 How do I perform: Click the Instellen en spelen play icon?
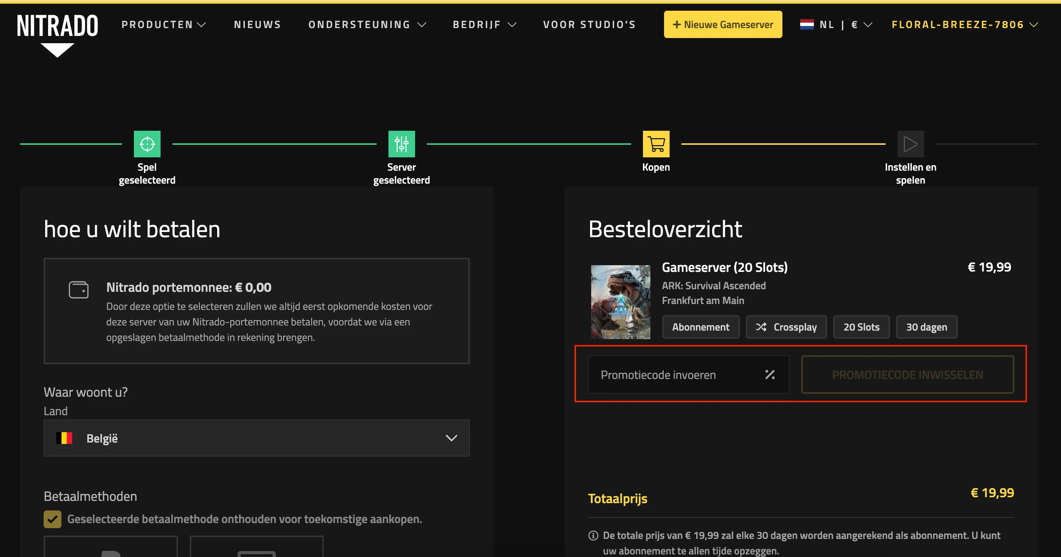tap(910, 144)
